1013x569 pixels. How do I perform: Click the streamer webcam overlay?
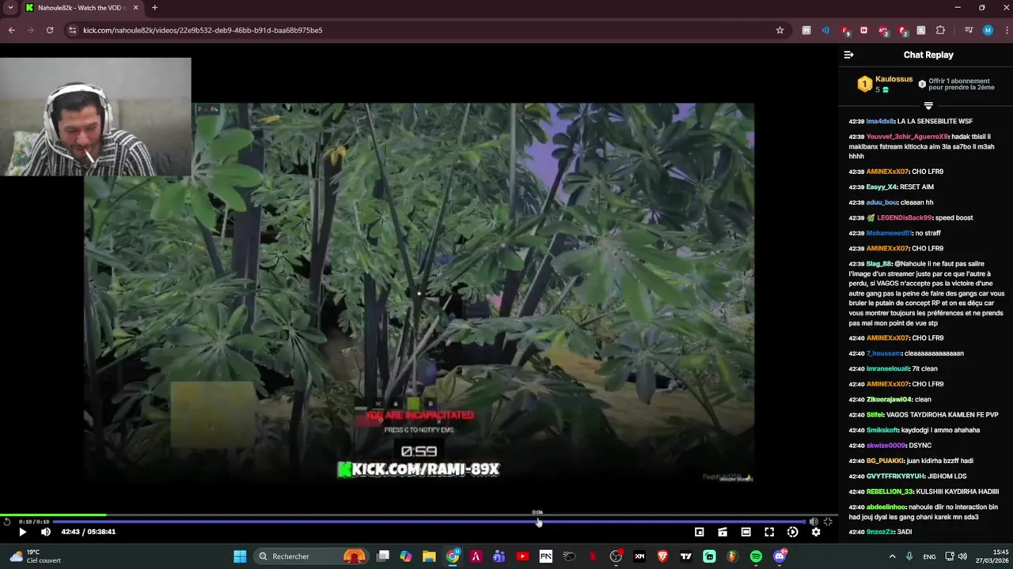tap(95, 116)
